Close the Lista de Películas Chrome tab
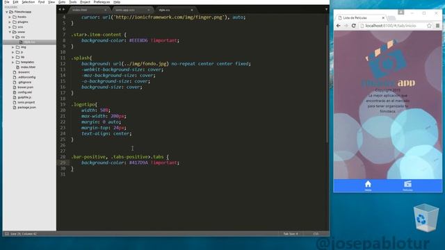 (383, 17)
